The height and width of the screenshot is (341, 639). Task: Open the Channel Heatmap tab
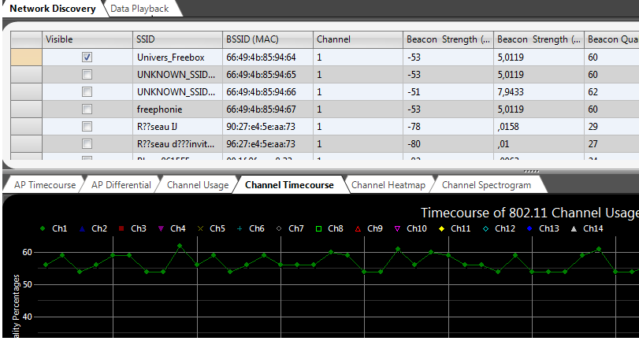(x=388, y=185)
